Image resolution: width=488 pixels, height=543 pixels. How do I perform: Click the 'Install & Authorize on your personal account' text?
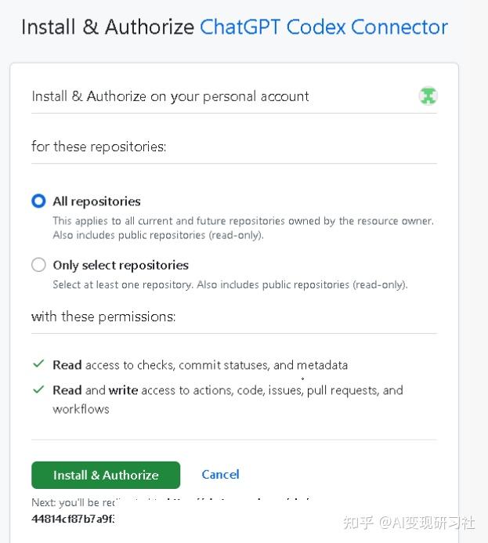point(170,96)
